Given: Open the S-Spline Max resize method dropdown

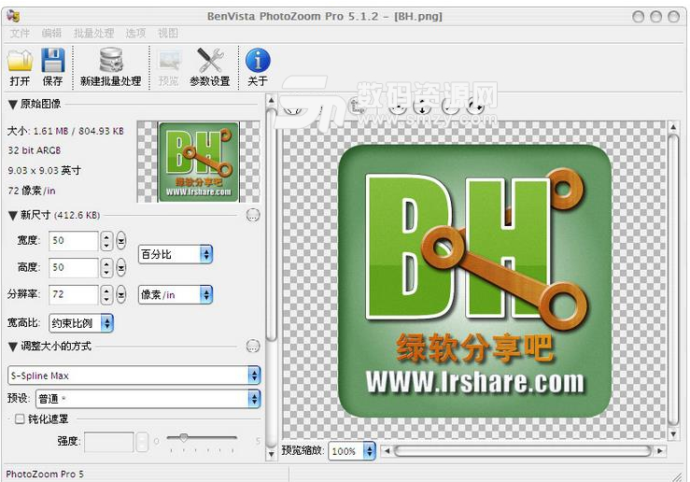Looking at the screenshot, I should point(134,376).
